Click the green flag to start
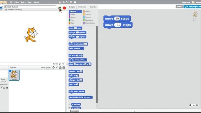 (60, 8)
